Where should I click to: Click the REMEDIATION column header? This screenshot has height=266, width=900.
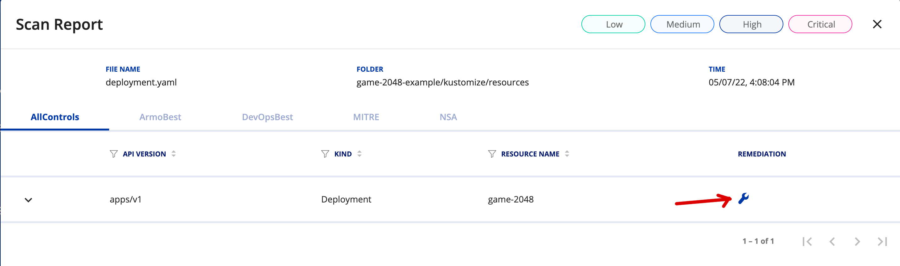tap(762, 154)
